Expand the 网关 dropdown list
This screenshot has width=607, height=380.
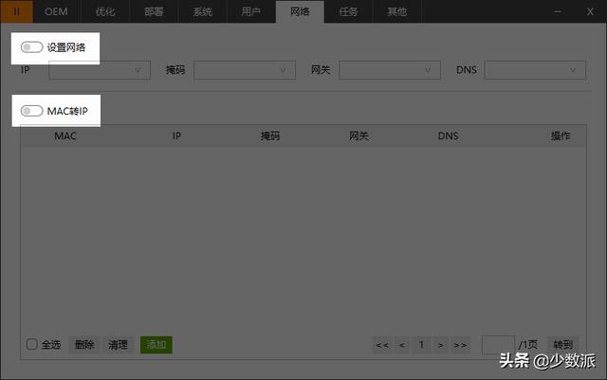pyautogui.click(x=390, y=70)
